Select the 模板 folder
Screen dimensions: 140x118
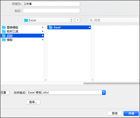22,40
